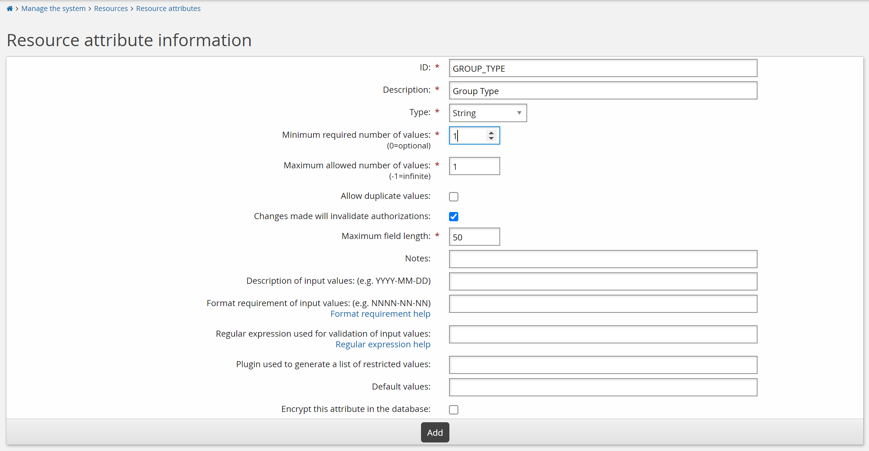Viewport: 869px width, 451px height.
Task: Navigate to Resource attributes breadcrumb
Action: pos(168,9)
